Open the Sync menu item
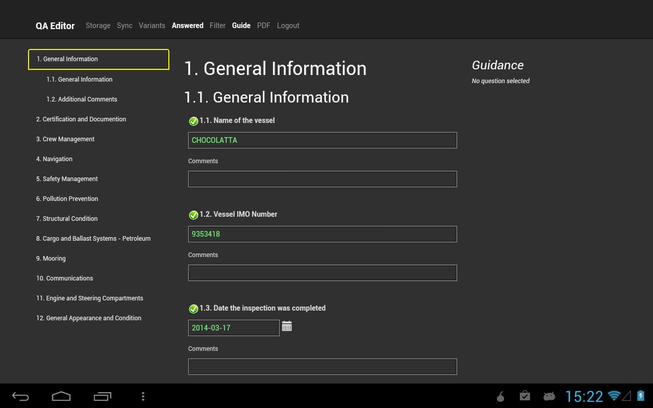The width and height of the screenshot is (653, 408). (124, 25)
